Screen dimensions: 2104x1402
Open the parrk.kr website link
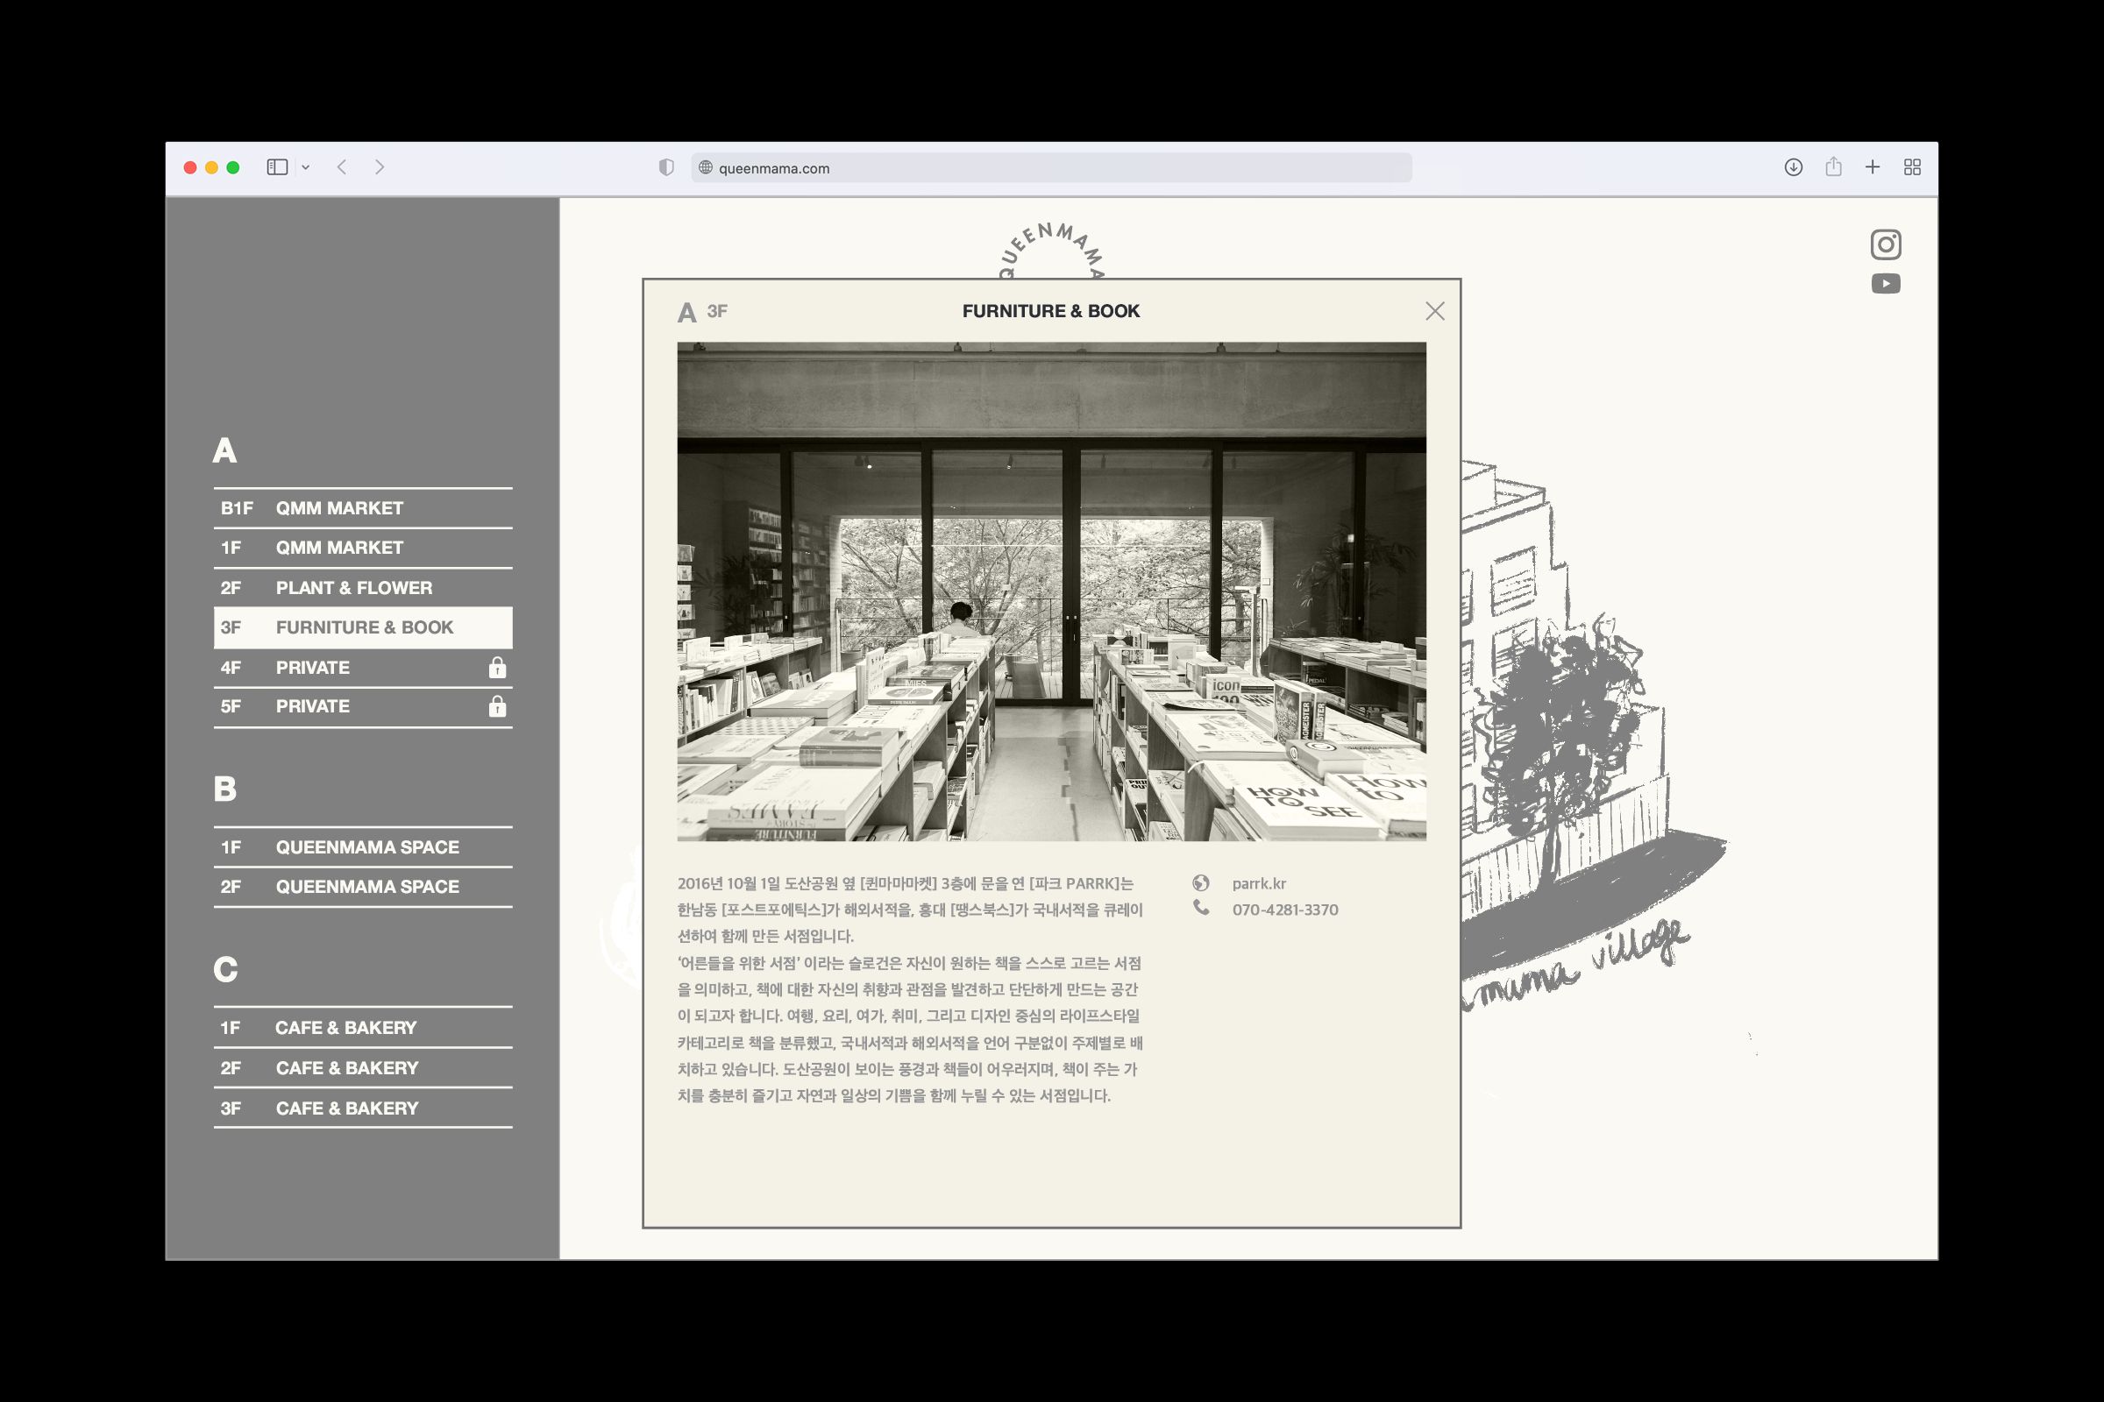click(x=1258, y=883)
